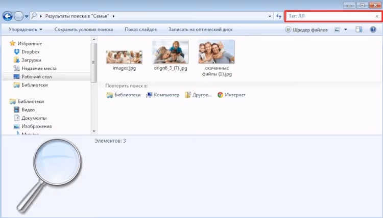This screenshot has height=218, width=383.
Task: Maximize the Explorer window
Action: tap(362, 5)
